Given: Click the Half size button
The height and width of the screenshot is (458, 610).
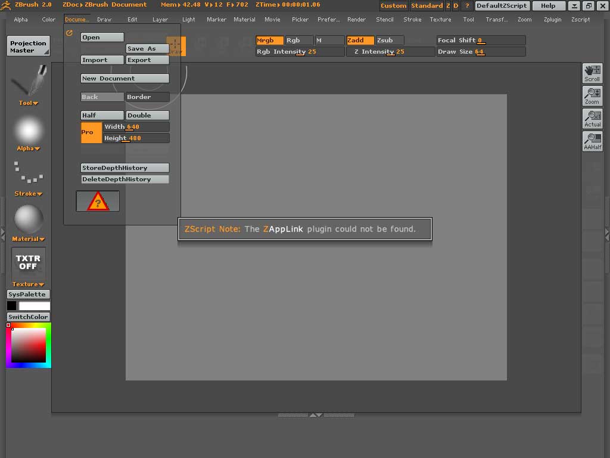Looking at the screenshot, I should coord(102,115).
